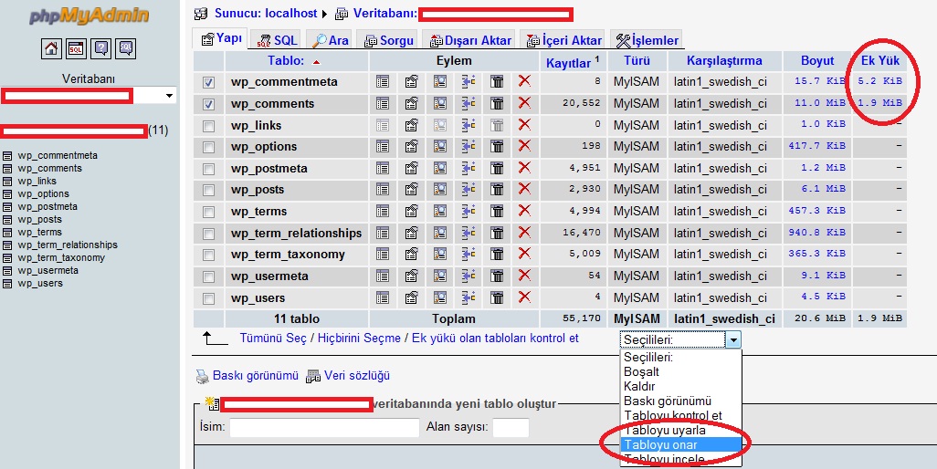
Task: Collapse the Seçilileri dropdown arrow
Action: pos(732,339)
